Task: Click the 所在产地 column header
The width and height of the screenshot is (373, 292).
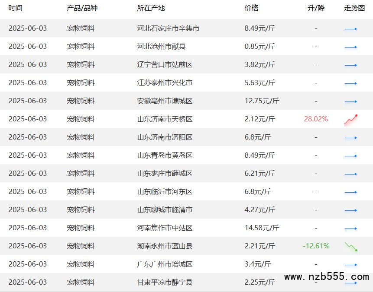Action: 151,8
